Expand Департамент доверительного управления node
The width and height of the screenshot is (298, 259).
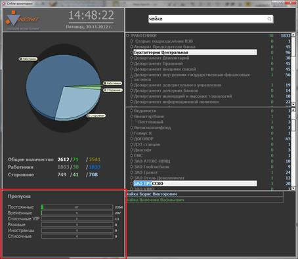[x=132, y=85]
